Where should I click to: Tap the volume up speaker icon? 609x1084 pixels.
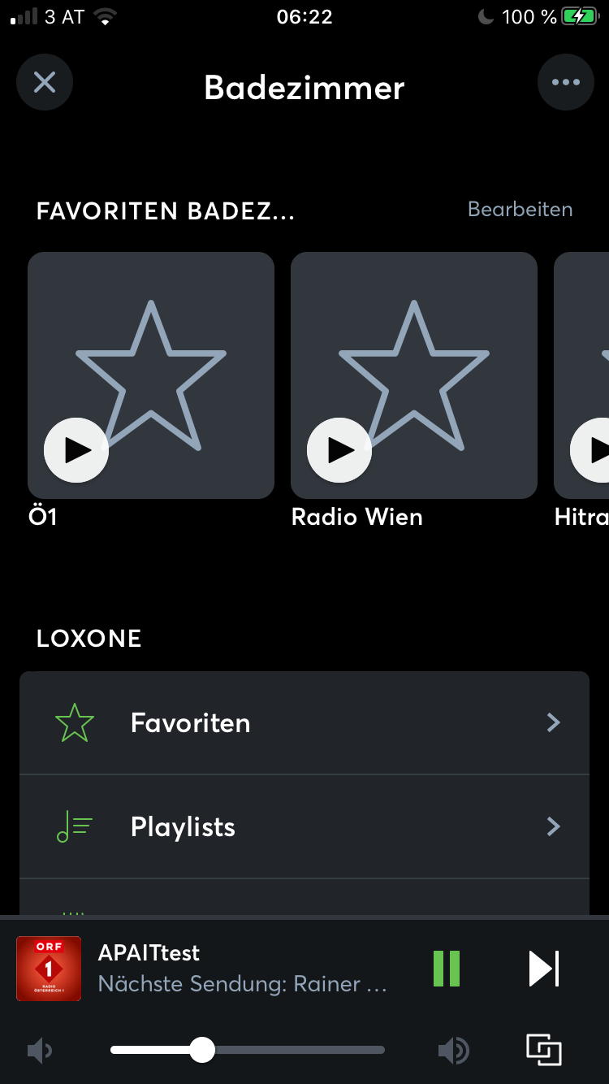coord(453,1051)
